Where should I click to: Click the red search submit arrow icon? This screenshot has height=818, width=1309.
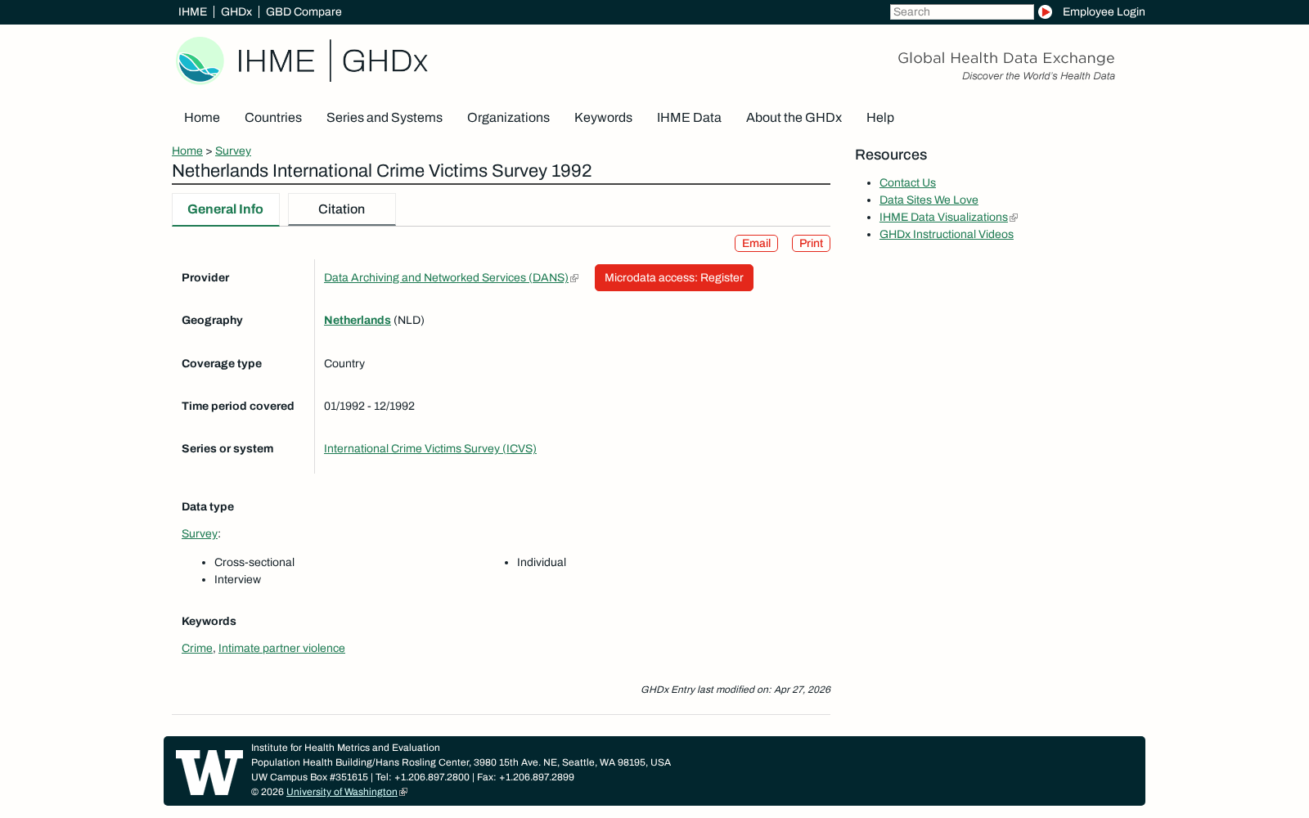tap(1045, 11)
